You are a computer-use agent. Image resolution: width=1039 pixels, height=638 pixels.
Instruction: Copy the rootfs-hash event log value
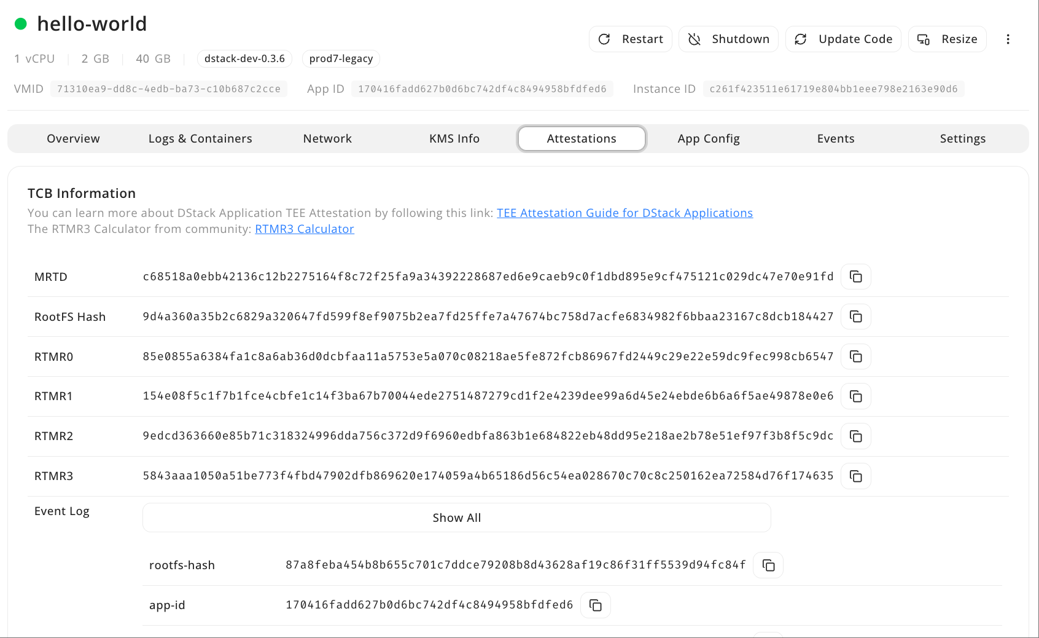tap(768, 565)
